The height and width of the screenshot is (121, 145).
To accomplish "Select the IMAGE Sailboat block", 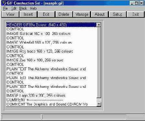I will pos(51,34).
